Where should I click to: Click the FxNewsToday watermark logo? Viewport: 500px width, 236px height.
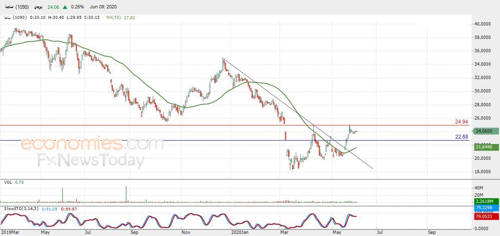[91, 160]
